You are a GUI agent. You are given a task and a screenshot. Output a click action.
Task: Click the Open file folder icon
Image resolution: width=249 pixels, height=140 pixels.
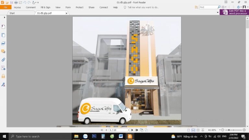tap(7, 2)
